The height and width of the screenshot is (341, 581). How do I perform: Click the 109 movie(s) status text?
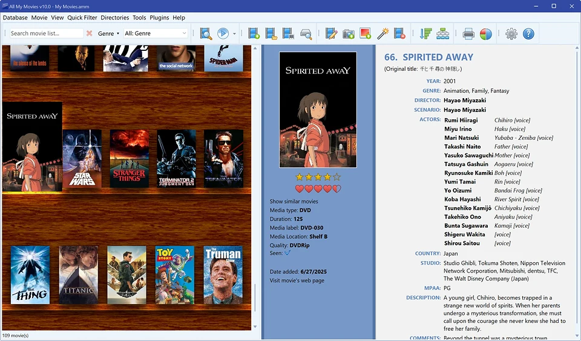[x=15, y=336]
